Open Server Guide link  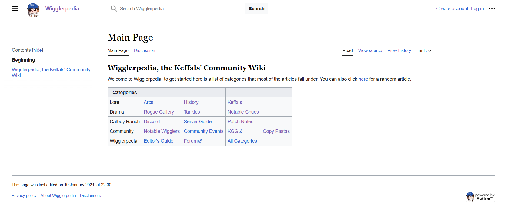point(198,122)
